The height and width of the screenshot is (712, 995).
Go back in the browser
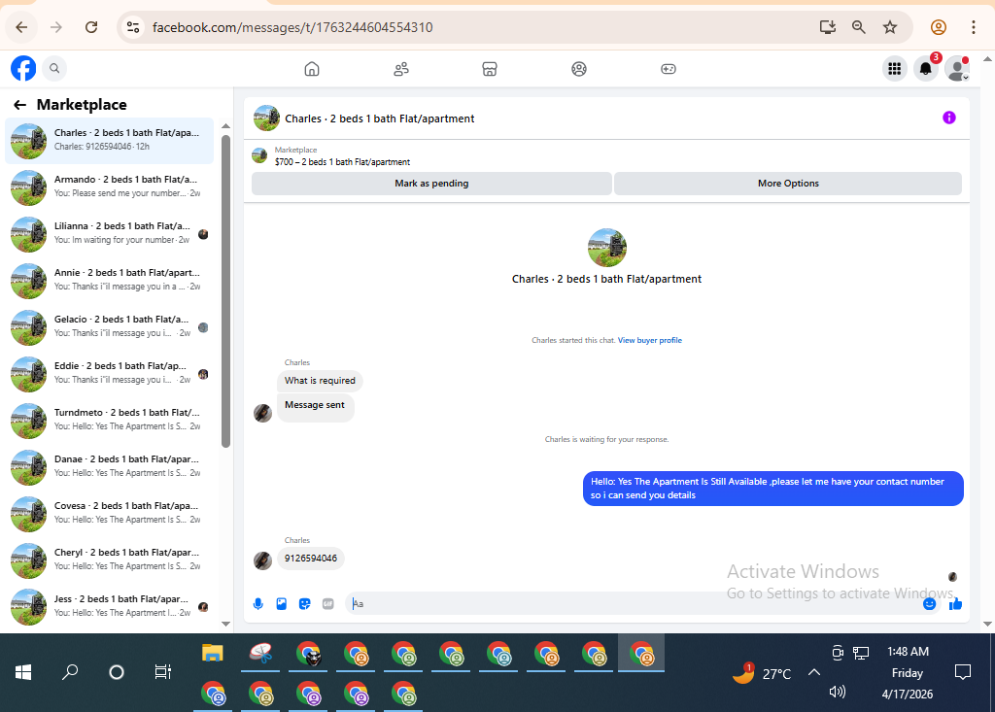[21, 27]
